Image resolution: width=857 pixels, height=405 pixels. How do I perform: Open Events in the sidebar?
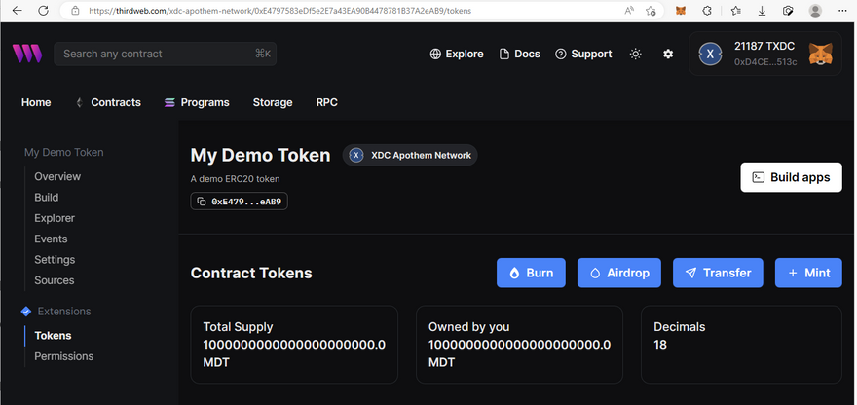pyautogui.click(x=51, y=239)
